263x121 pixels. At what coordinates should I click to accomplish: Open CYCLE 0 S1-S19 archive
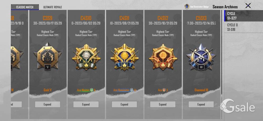(244, 27)
